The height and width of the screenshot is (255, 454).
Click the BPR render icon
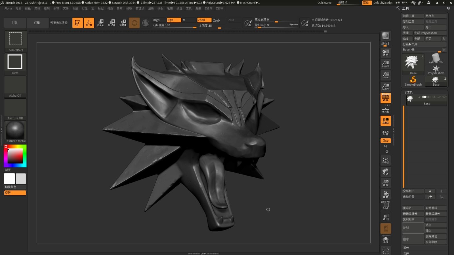pos(386,36)
